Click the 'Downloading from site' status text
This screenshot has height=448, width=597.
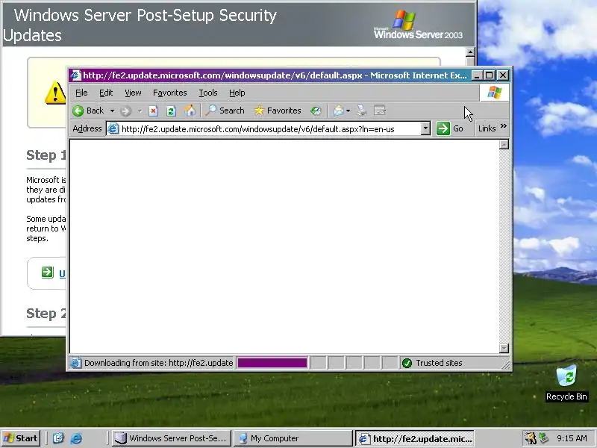coord(158,363)
